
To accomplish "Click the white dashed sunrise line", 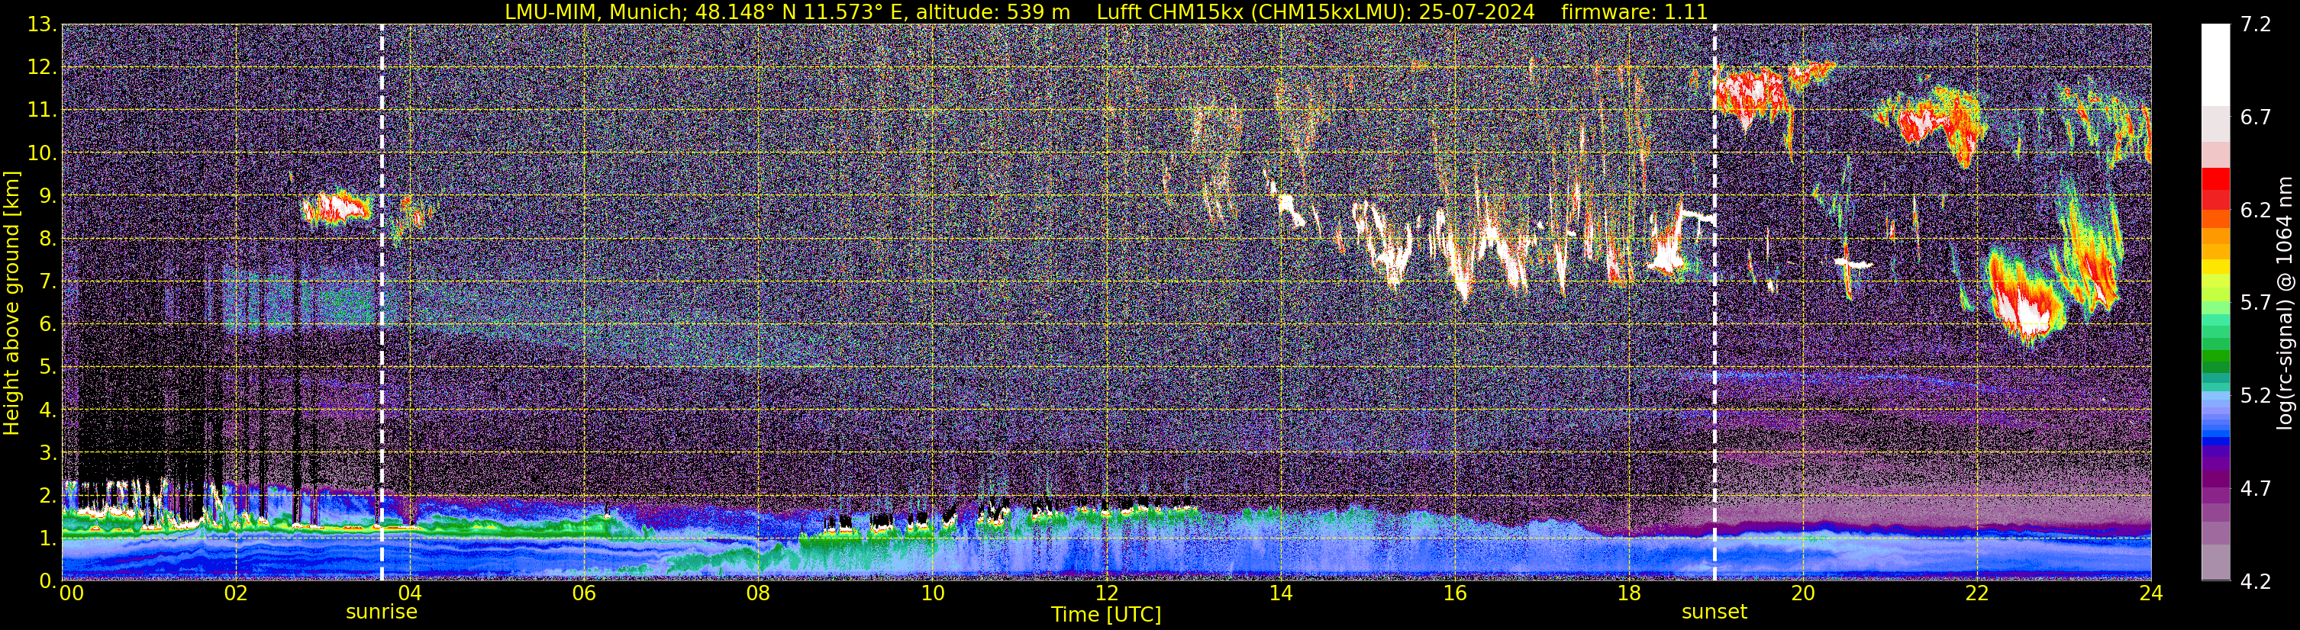I will click(381, 301).
